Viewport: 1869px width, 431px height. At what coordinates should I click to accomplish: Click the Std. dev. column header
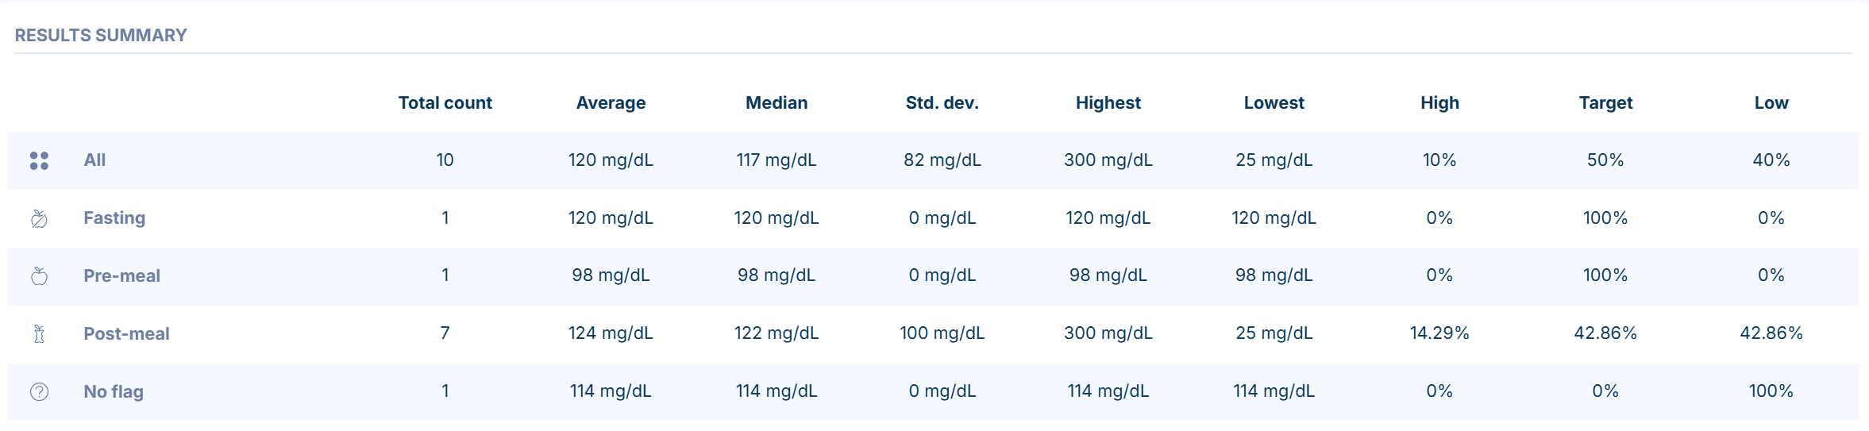(942, 102)
